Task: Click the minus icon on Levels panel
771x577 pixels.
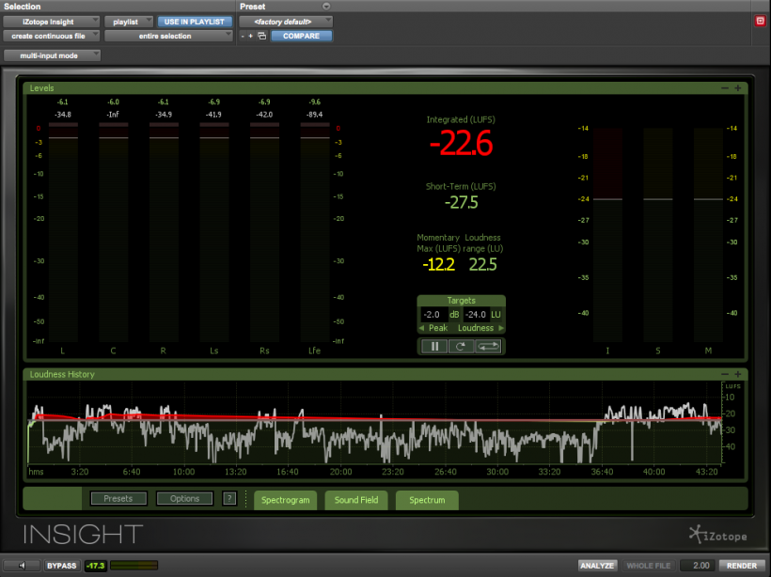Action: click(725, 88)
